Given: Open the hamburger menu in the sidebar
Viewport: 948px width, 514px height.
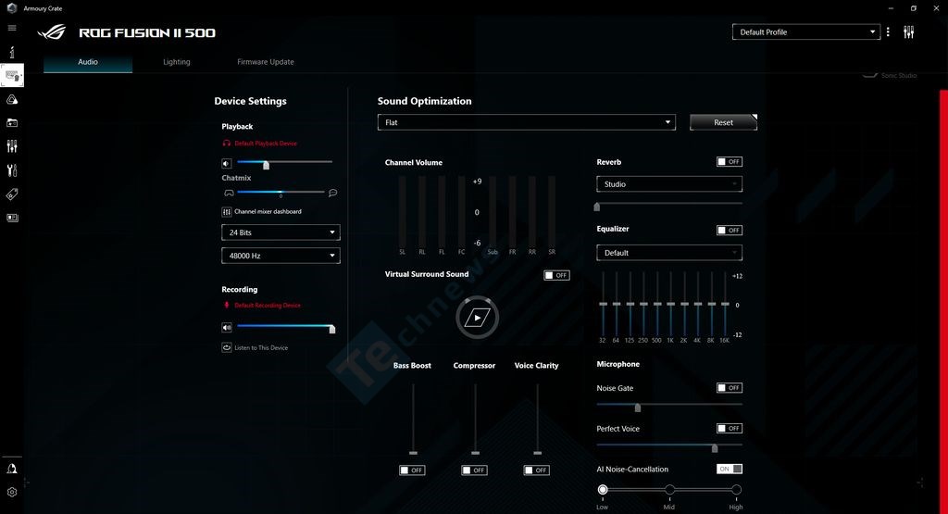Looking at the screenshot, I should 11,28.
